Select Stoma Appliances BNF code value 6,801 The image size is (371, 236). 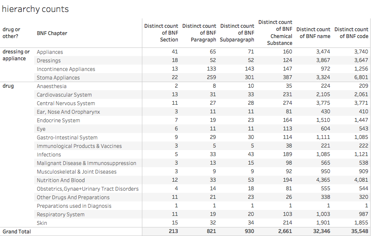[x=361, y=77]
